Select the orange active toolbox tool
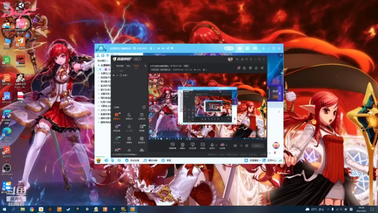The width and height of the screenshot is (378, 213). (117, 116)
